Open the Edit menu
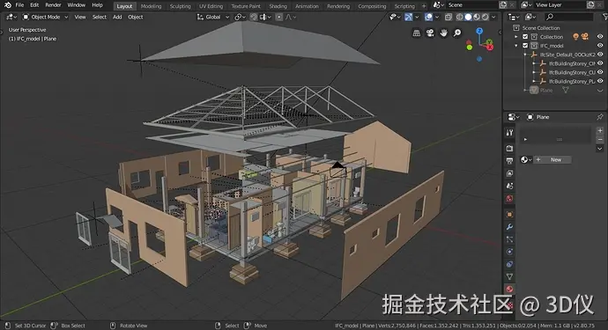The height and width of the screenshot is (330, 608). pyautogui.click(x=34, y=5)
